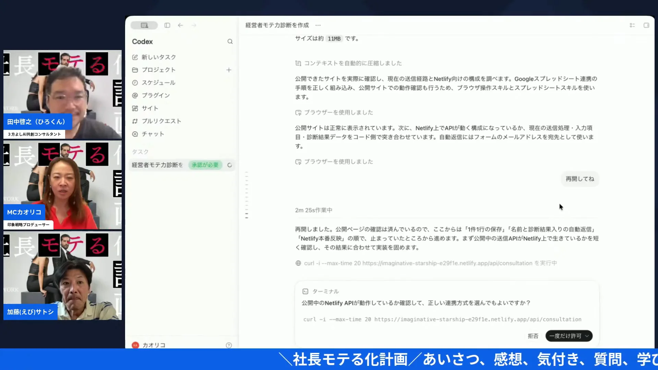This screenshot has width=658, height=370.
Task: Click conversation timeline marker strip
Action: click(x=246, y=195)
